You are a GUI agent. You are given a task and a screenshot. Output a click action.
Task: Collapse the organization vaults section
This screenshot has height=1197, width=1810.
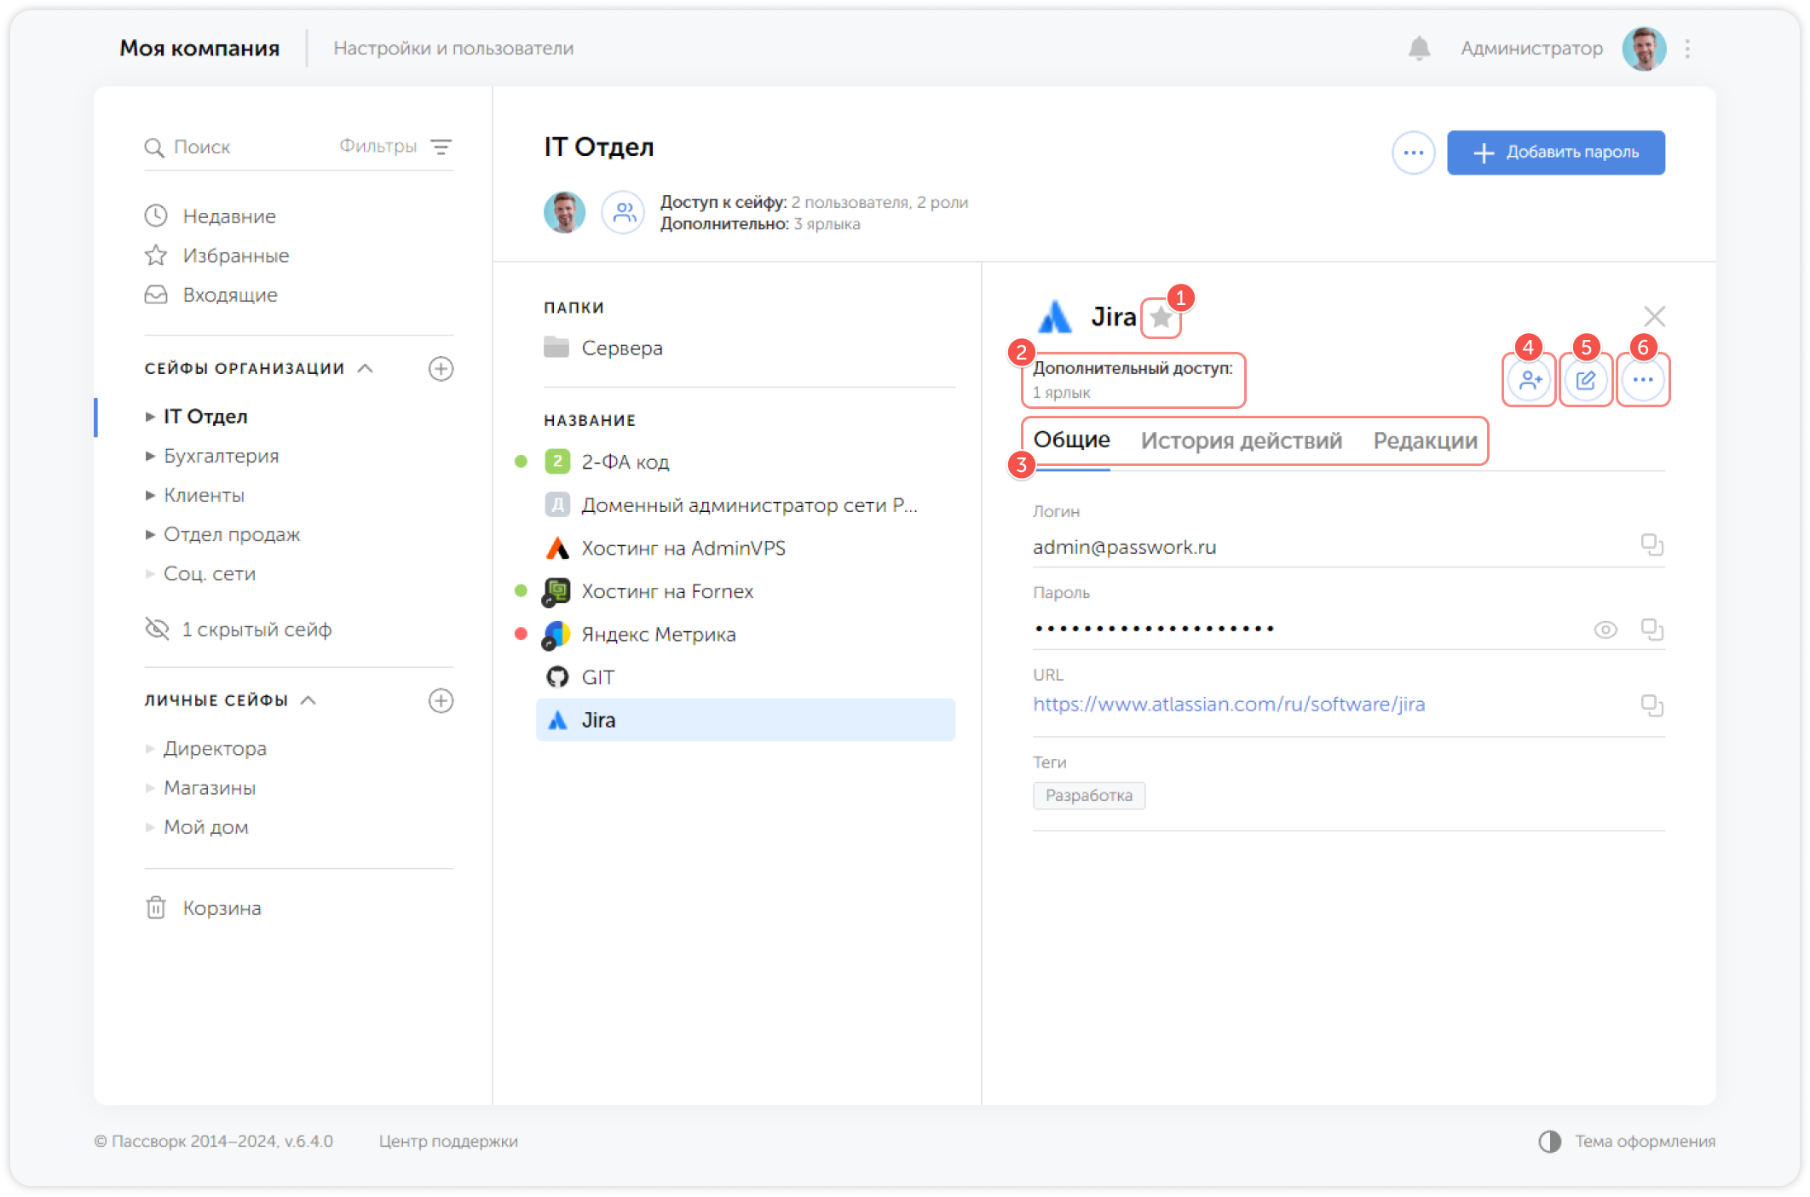coord(366,368)
